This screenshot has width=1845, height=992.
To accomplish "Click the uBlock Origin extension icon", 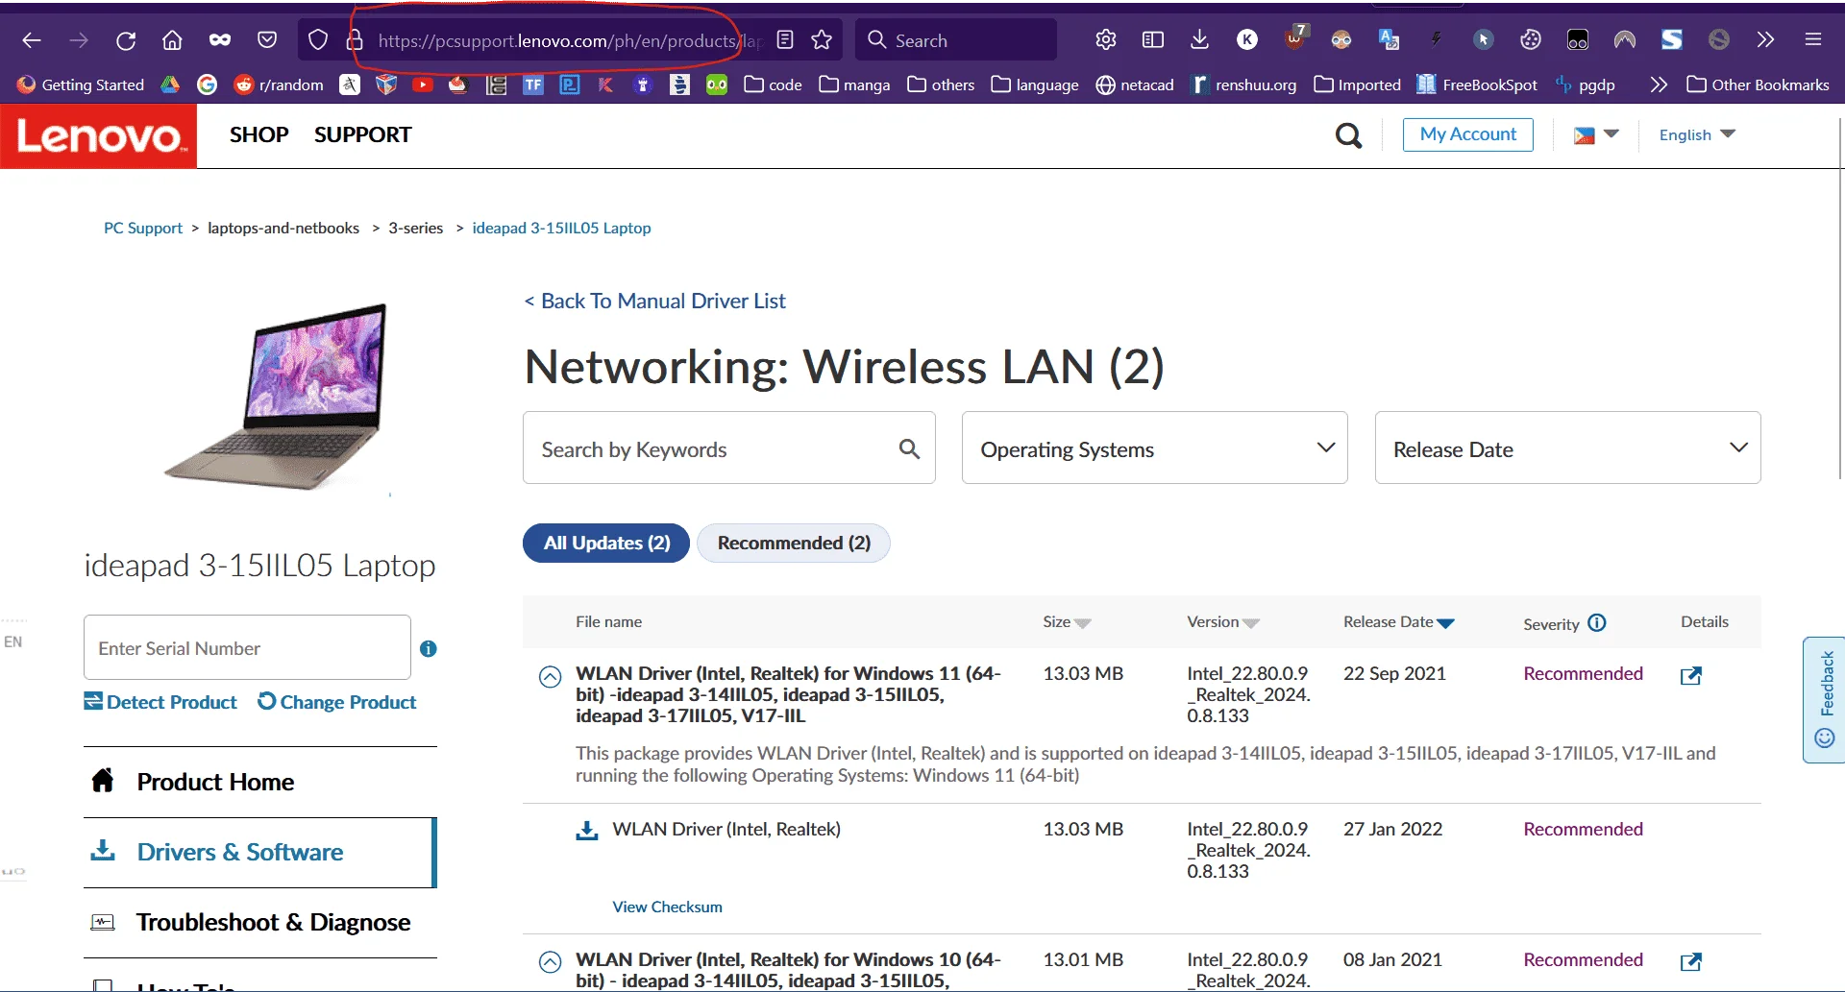I will pos(1294,38).
